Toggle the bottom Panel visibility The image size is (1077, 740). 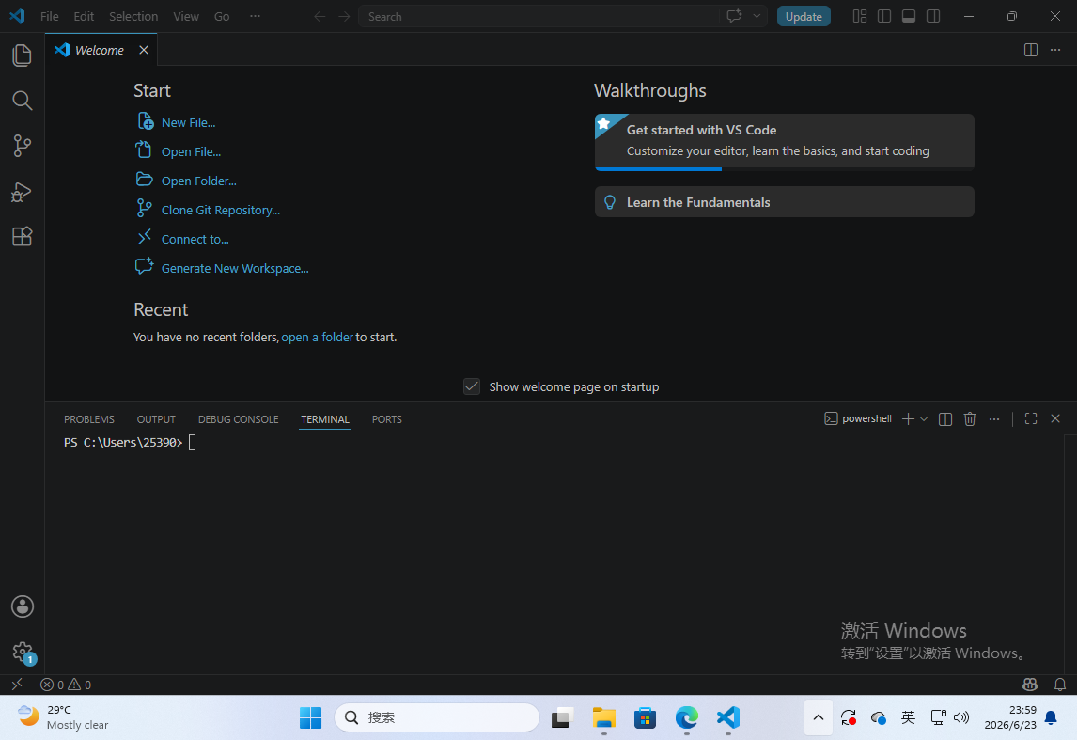click(908, 16)
